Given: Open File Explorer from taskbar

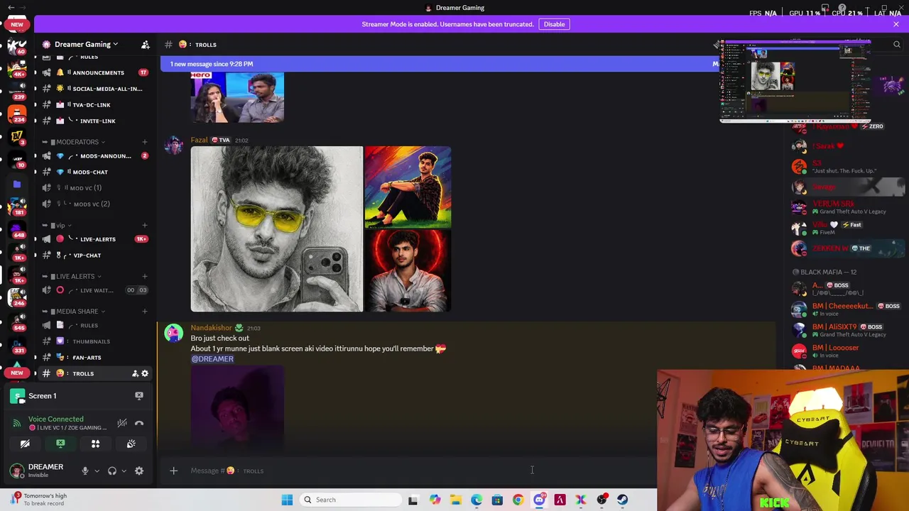Looking at the screenshot, I should pos(455,500).
